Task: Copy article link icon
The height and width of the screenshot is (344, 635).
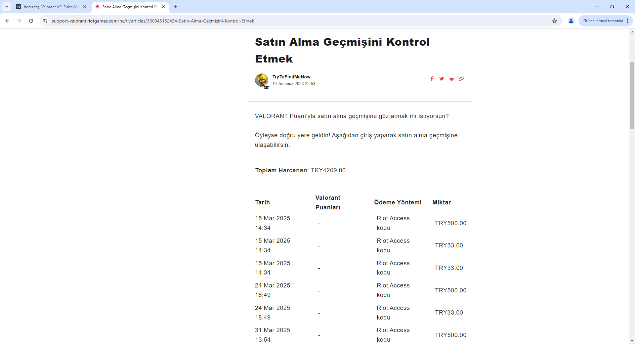Action: tap(461, 79)
